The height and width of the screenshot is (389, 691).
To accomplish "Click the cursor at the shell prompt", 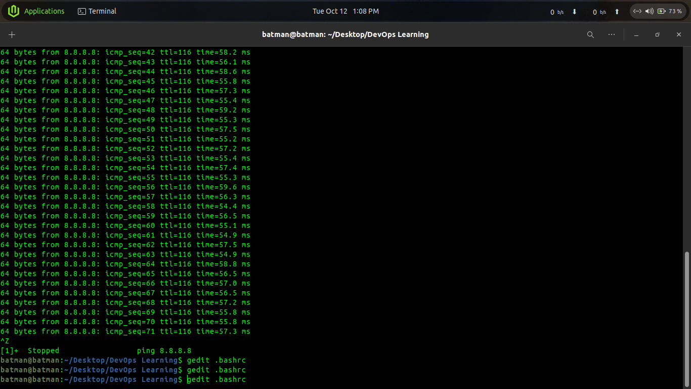I will pyautogui.click(x=187, y=379).
